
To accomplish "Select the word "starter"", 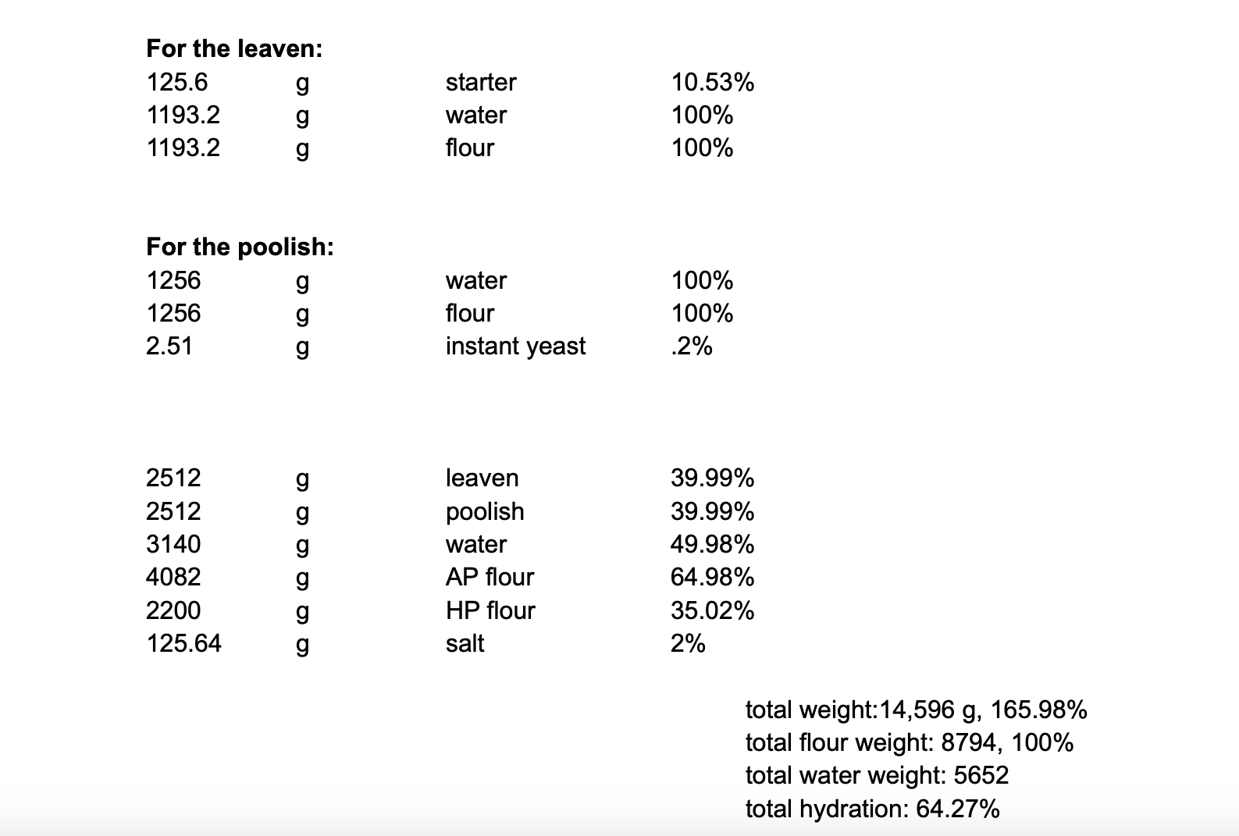I will (481, 82).
